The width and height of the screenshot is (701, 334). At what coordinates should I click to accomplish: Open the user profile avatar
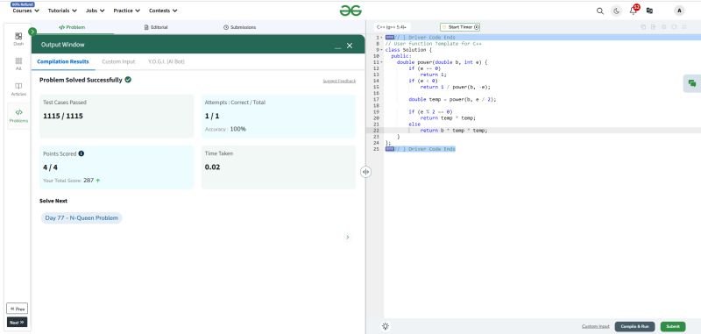[679, 11]
